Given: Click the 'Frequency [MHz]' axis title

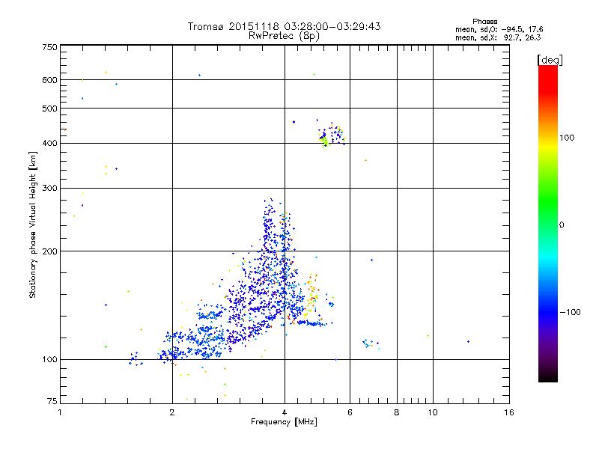Looking at the screenshot, I should (284, 422).
